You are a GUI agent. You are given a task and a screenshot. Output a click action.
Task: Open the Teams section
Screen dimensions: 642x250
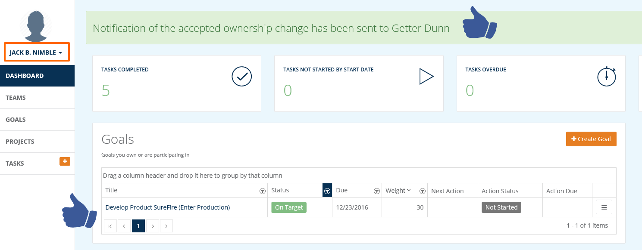point(37,98)
